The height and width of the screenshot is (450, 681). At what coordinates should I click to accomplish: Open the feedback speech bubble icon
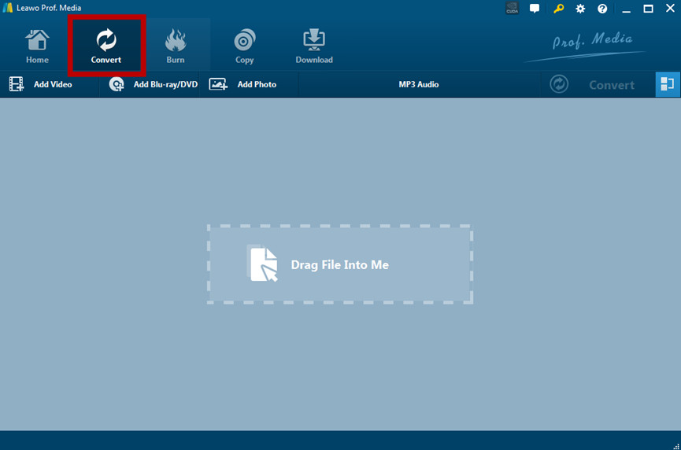click(x=535, y=8)
